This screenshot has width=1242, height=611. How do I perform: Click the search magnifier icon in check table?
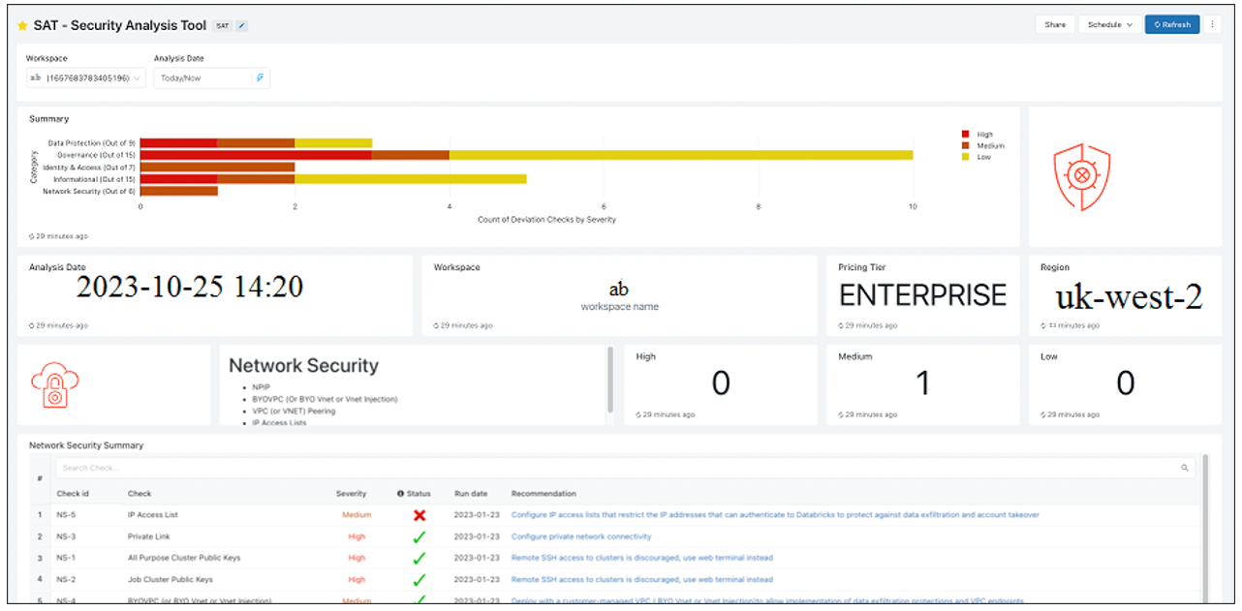1184,468
